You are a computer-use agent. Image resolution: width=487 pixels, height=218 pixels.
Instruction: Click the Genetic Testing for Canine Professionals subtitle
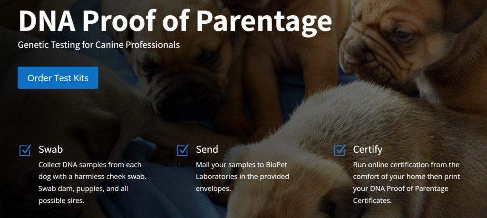99,45
